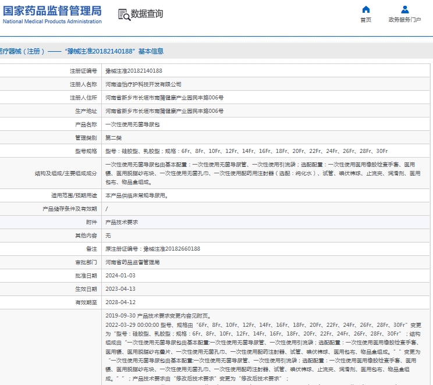Select registration number 豫械注准20182140188 value
Viewport: 433px width, 385px height.
pyautogui.click(x=134, y=71)
